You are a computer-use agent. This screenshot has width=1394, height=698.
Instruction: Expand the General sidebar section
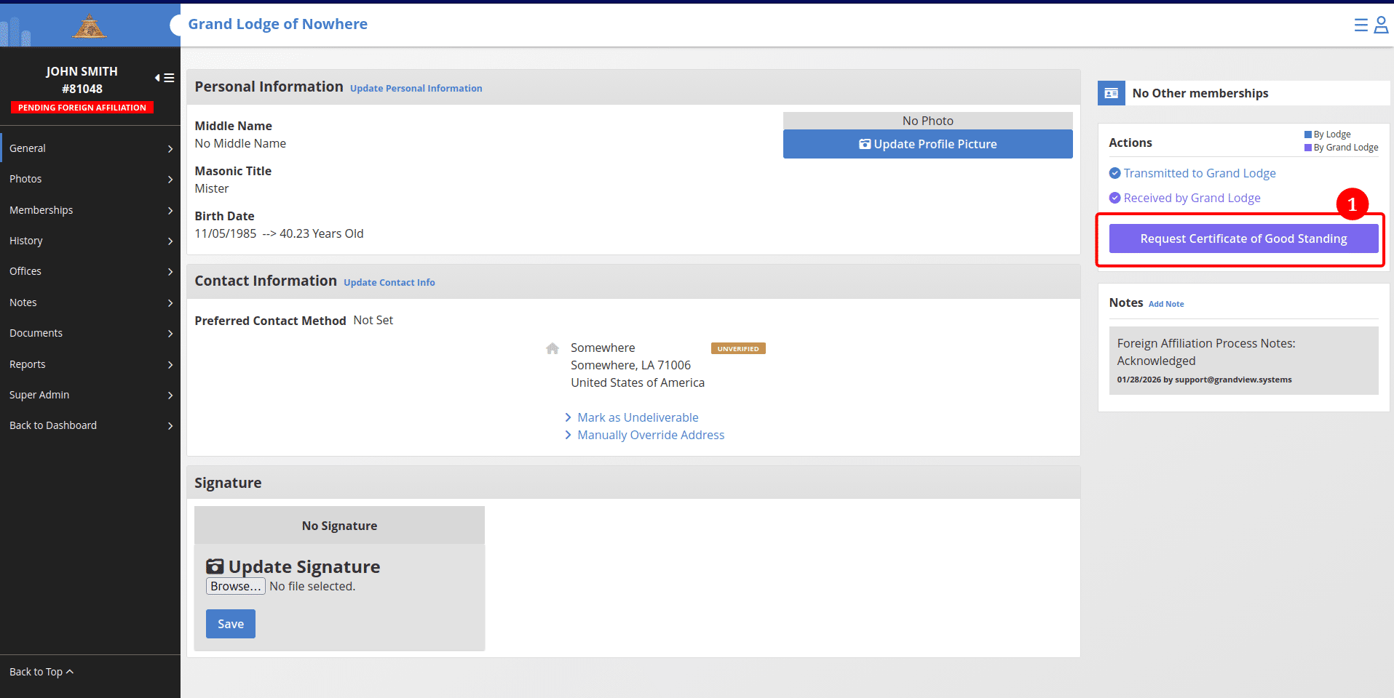coord(90,148)
